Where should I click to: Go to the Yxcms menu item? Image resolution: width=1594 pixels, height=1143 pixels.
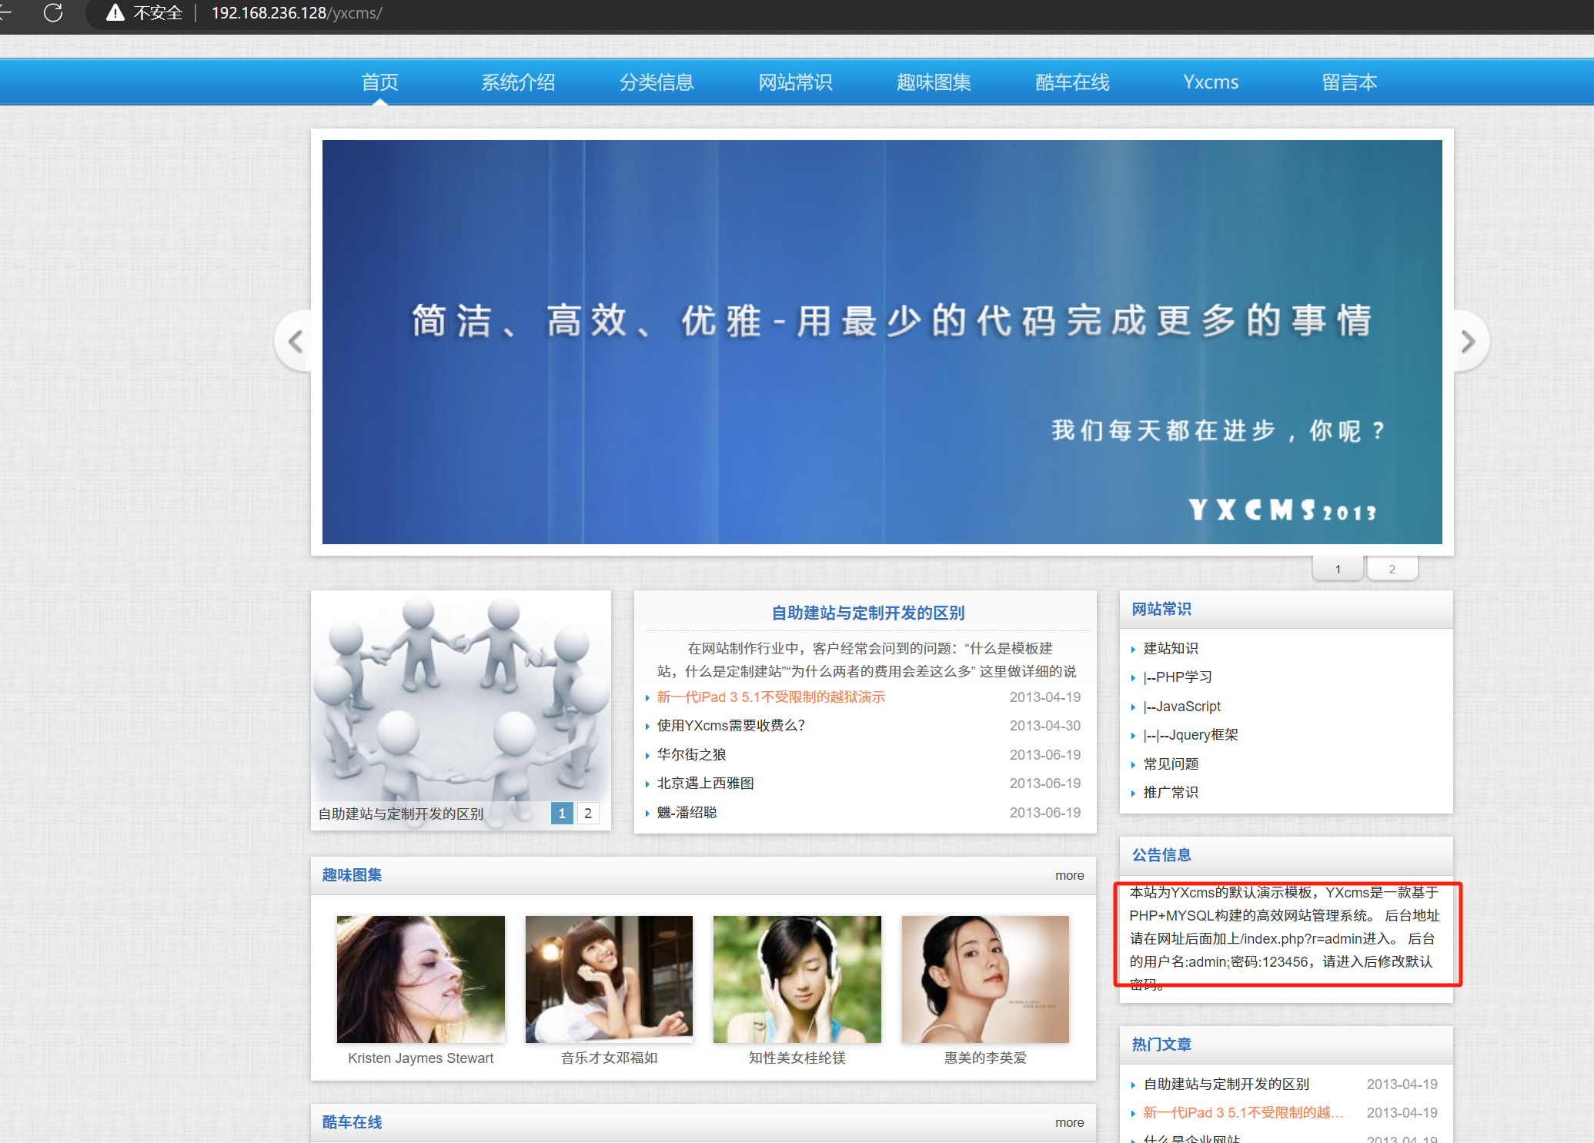click(1211, 82)
